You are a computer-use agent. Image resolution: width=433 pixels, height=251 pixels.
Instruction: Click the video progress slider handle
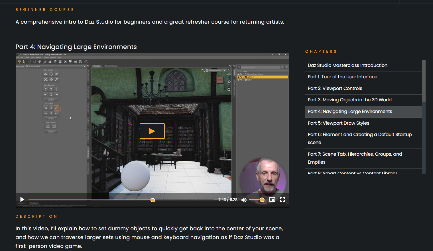point(153,200)
